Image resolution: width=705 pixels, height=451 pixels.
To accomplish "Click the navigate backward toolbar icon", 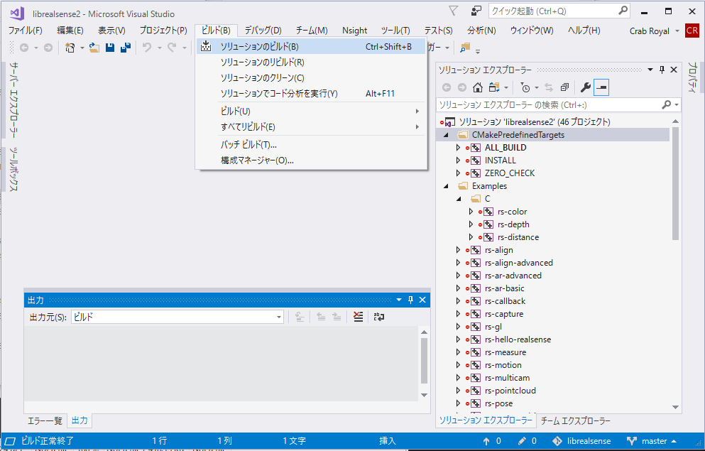I will (24, 47).
